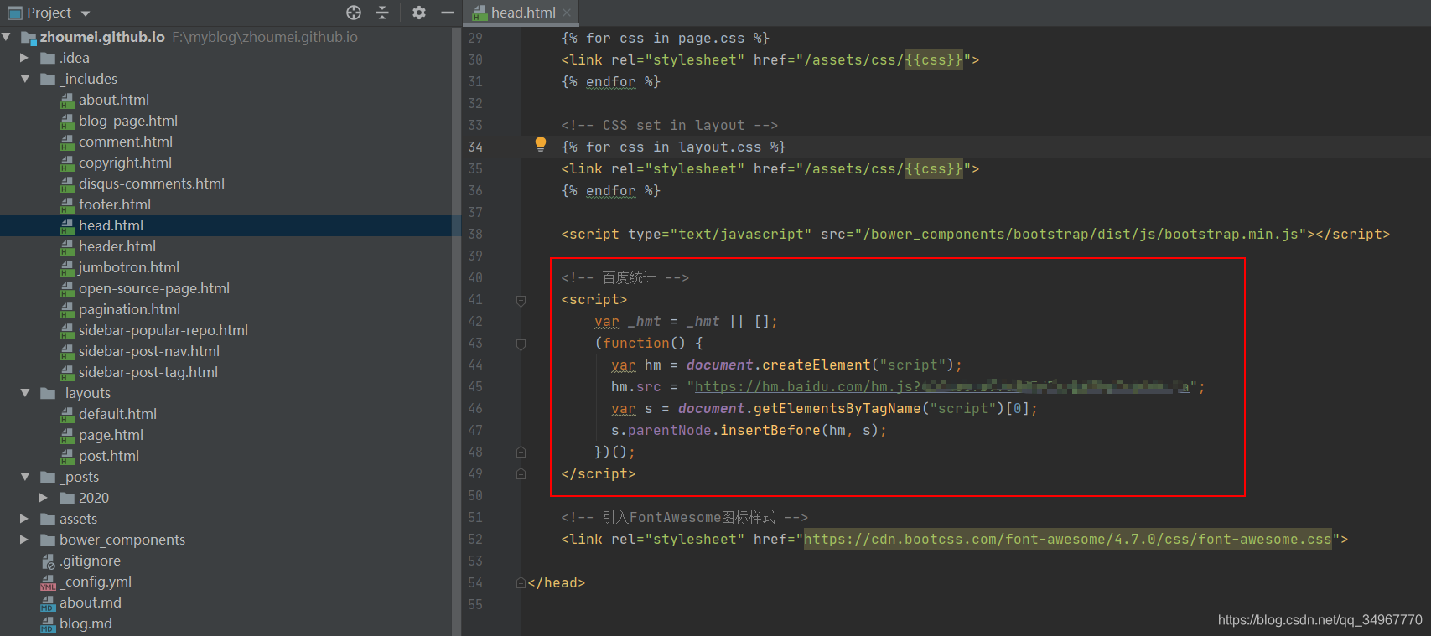Collapse the zhoumei.github.io root folder
The height and width of the screenshot is (636, 1431).
pyautogui.click(x=8, y=37)
